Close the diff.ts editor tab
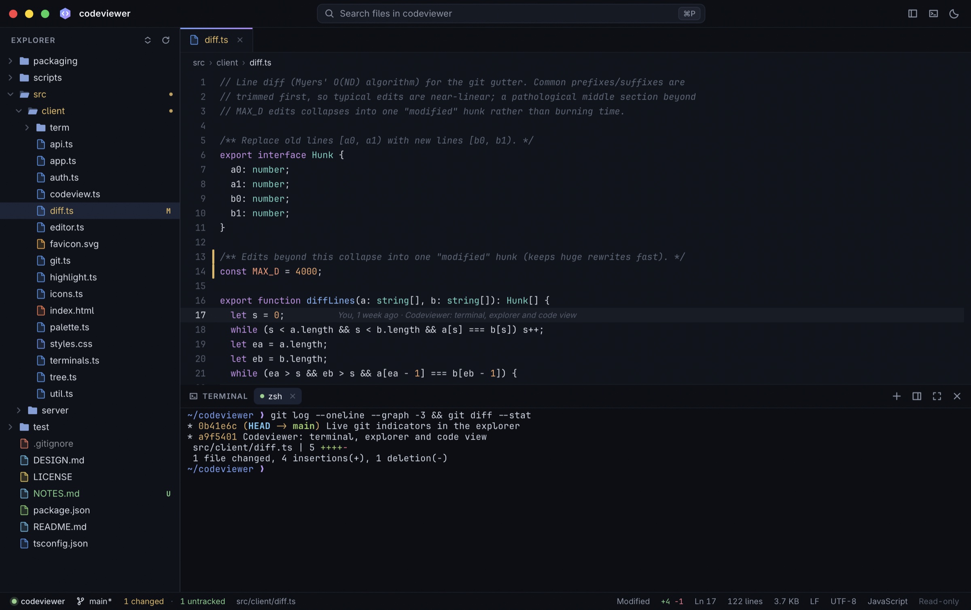971x610 pixels. [x=240, y=40]
